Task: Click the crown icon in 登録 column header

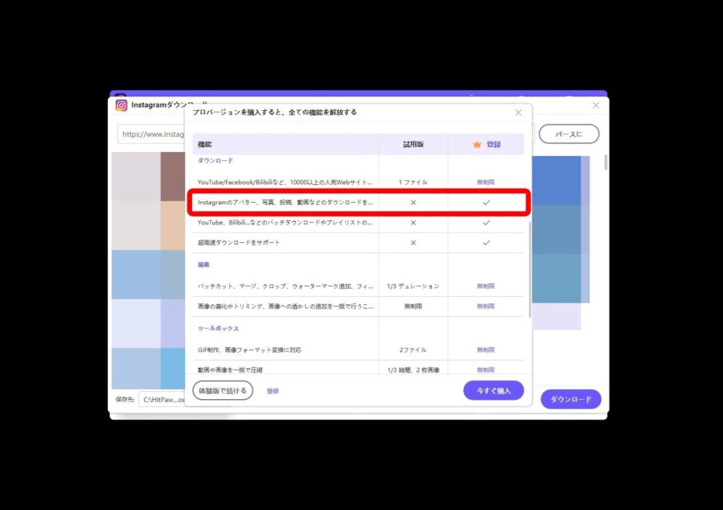Action: pos(477,144)
